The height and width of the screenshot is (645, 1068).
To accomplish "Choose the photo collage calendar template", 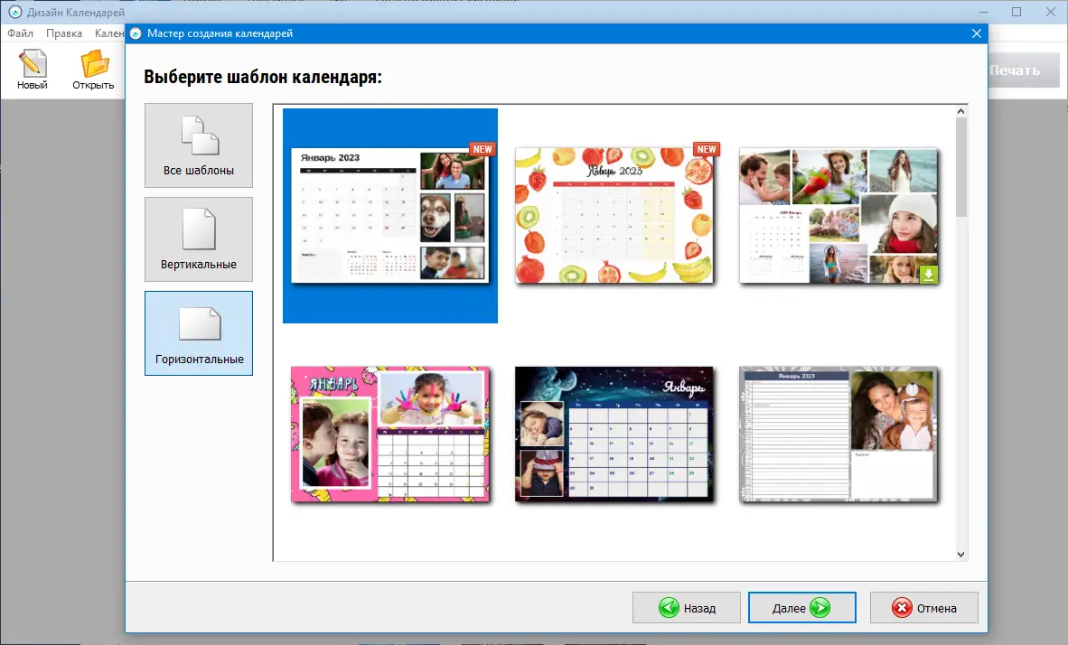I will coord(839,215).
